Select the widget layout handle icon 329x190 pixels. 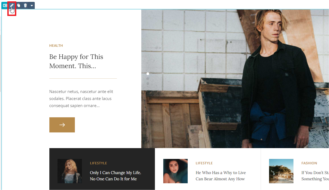click(5, 5)
